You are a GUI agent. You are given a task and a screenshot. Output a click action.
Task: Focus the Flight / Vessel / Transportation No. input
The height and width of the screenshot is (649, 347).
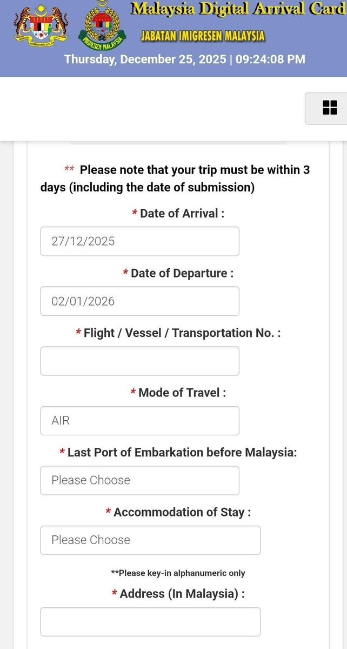[139, 361]
